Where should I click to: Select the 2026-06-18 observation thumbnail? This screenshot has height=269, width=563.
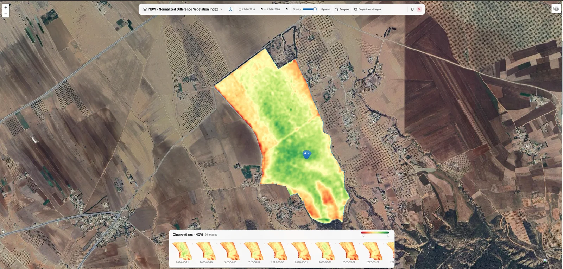(x=206, y=251)
